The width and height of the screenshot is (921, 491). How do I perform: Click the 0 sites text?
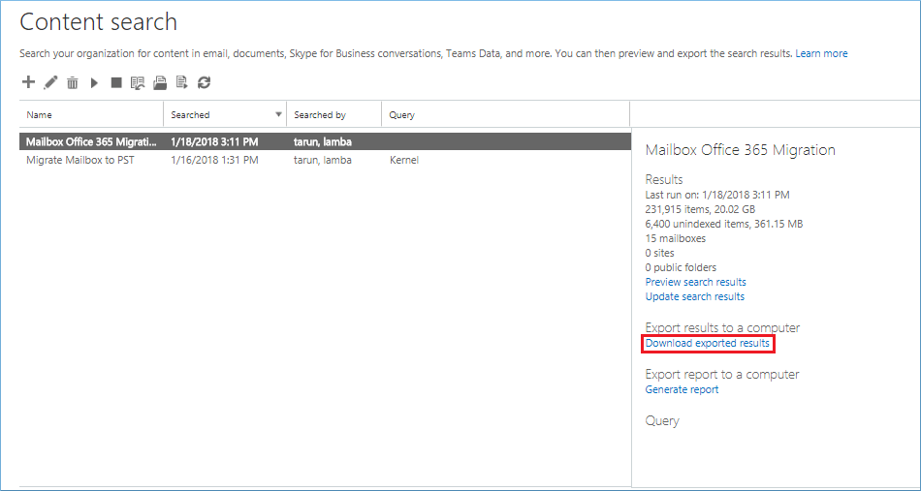coord(659,253)
